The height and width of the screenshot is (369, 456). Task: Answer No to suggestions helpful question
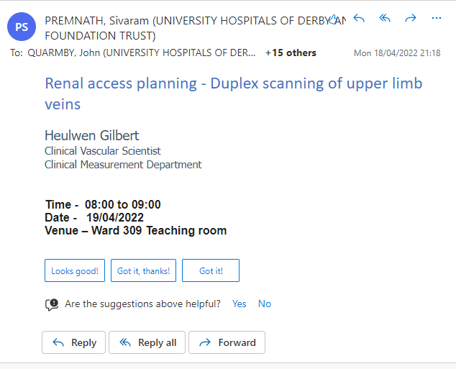coord(265,304)
